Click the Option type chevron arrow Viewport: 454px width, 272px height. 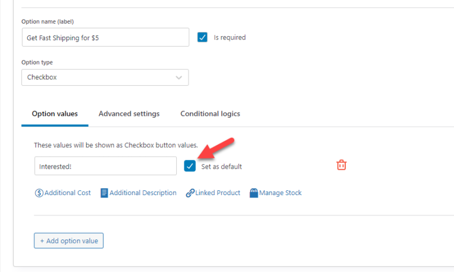click(x=179, y=77)
